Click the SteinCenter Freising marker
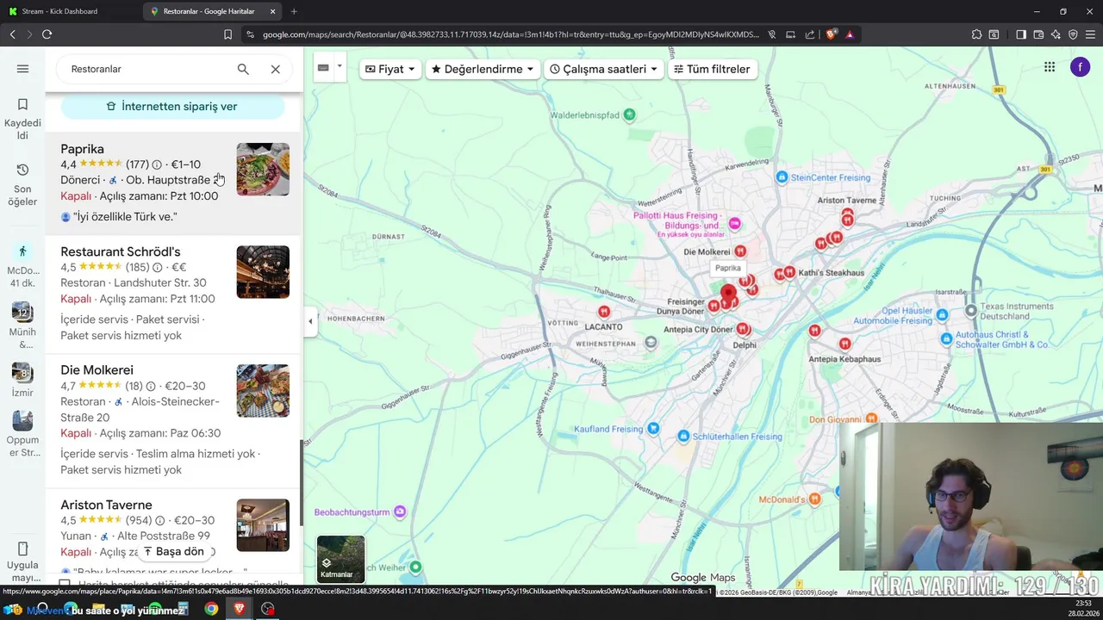Image resolution: width=1103 pixels, height=620 pixels. (x=782, y=177)
